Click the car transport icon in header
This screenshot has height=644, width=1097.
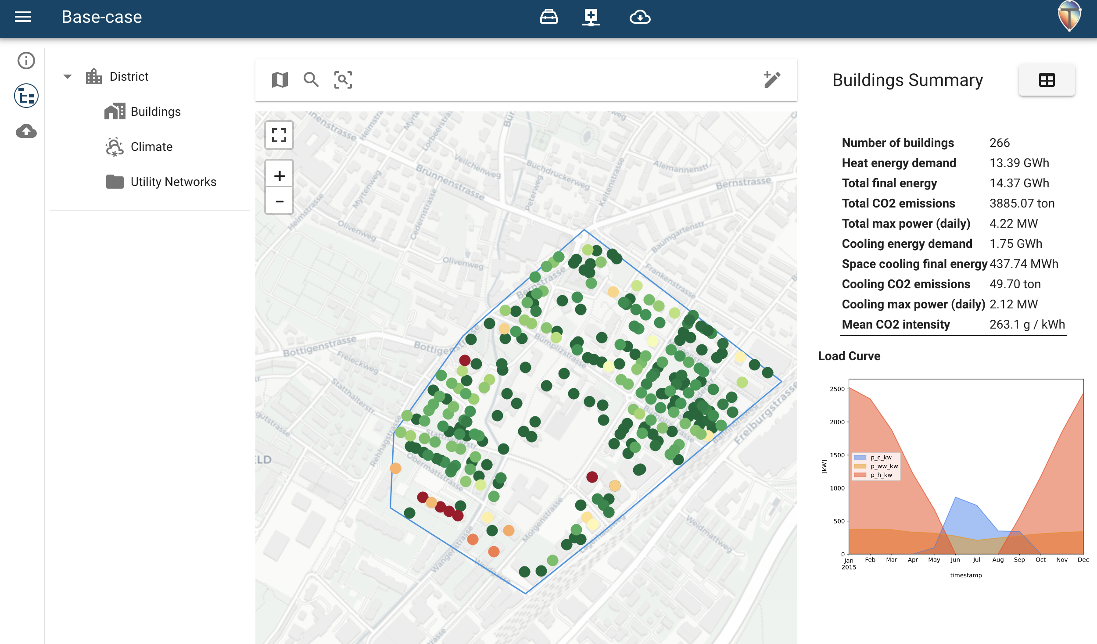[x=548, y=17]
